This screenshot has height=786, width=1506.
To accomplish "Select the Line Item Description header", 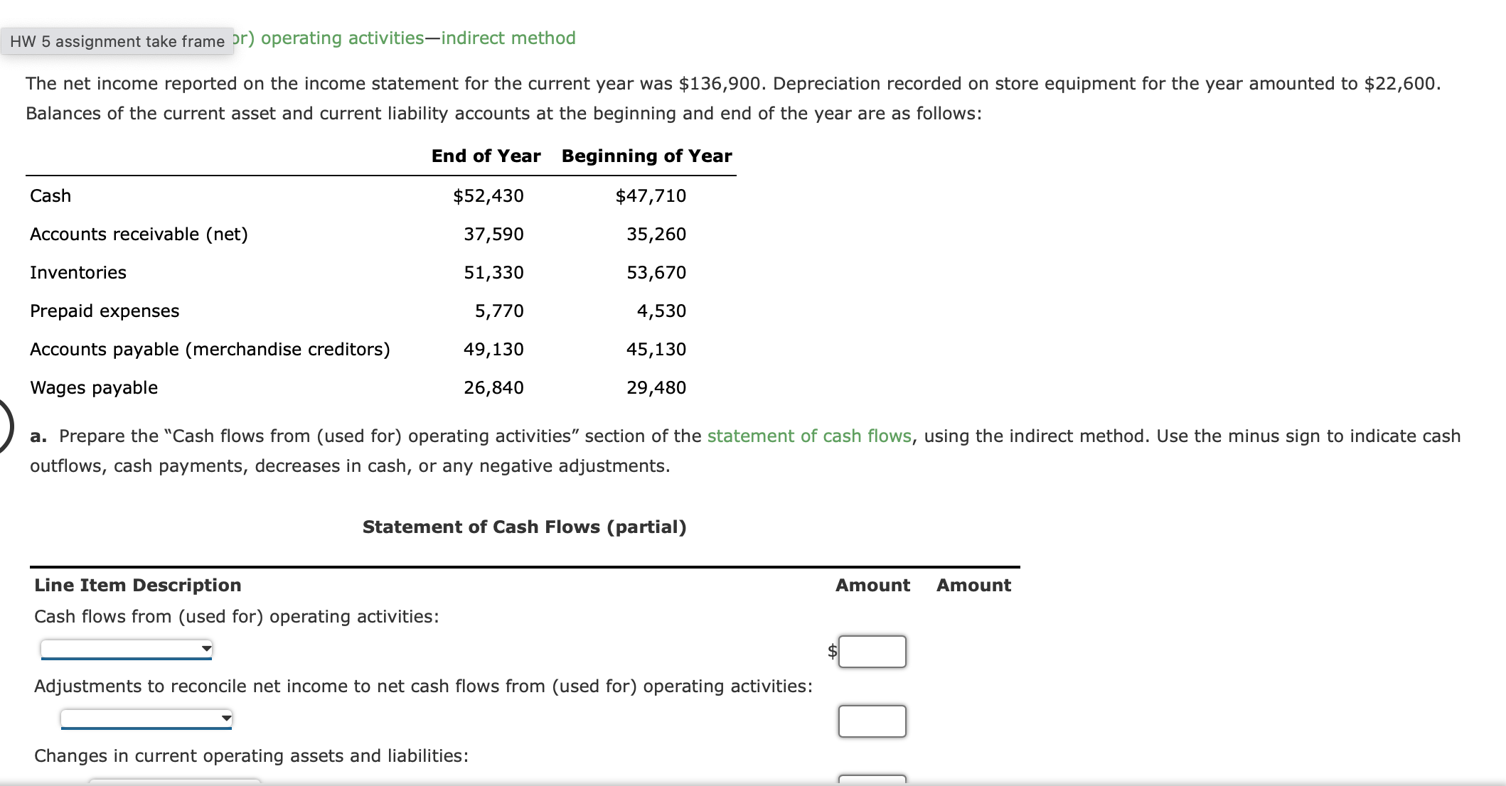I will [x=137, y=585].
